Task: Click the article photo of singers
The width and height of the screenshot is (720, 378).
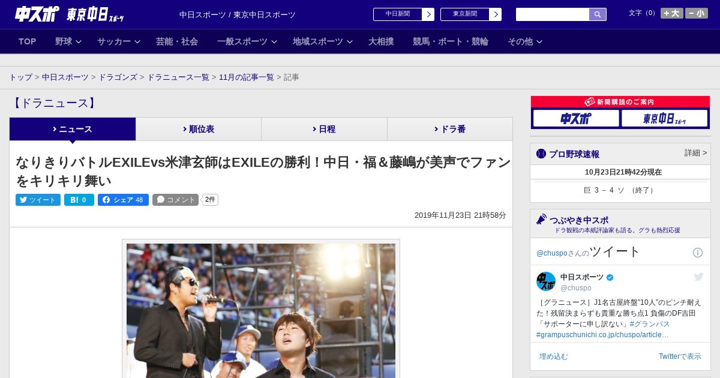Action: [261, 310]
